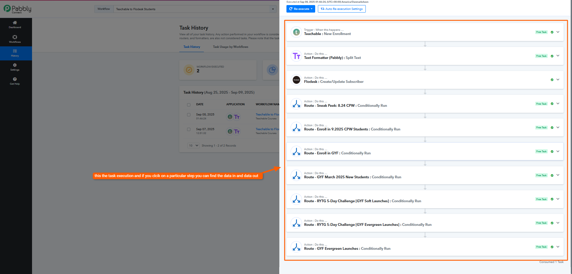
Task: Open the workflow link in the Sep 07 row
Action: [x=268, y=129]
